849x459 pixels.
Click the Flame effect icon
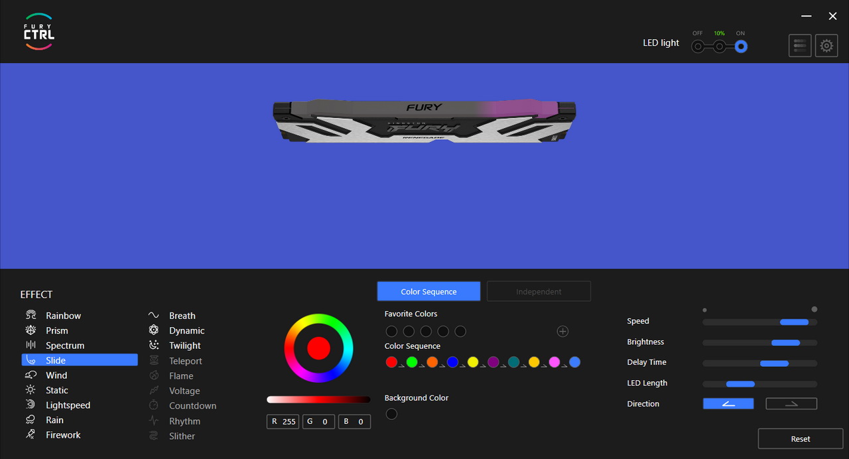pos(154,375)
